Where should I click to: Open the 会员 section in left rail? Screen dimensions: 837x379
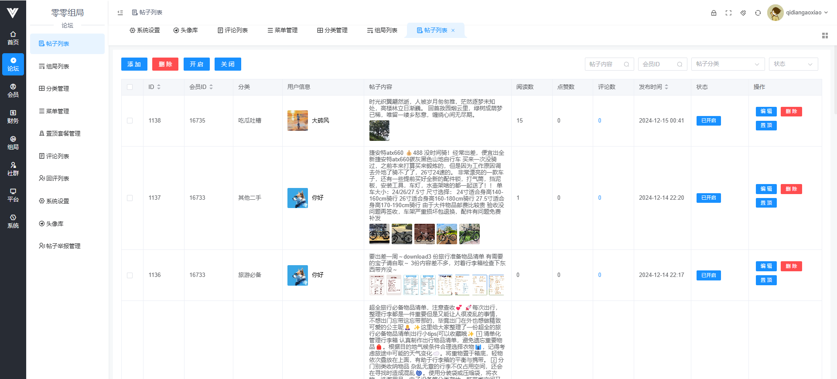pos(13,91)
